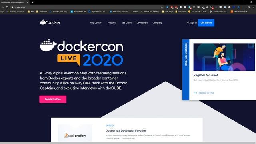
Task: Open the Asterisk War bookmark
Action: tap(78, 12)
